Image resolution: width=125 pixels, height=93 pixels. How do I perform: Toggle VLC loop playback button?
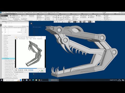click(31, 70)
